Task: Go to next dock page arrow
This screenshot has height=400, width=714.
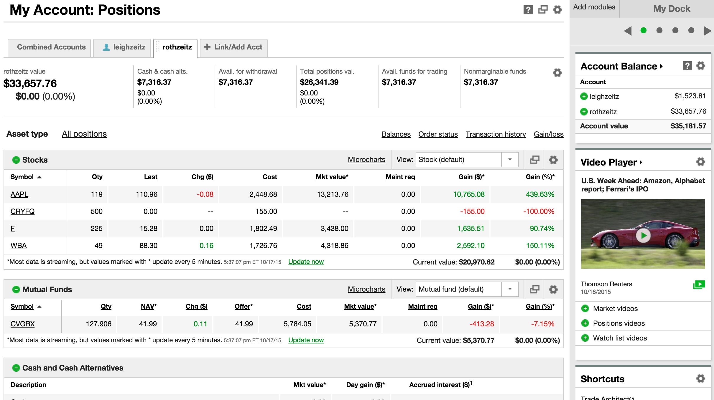Action: (707, 31)
